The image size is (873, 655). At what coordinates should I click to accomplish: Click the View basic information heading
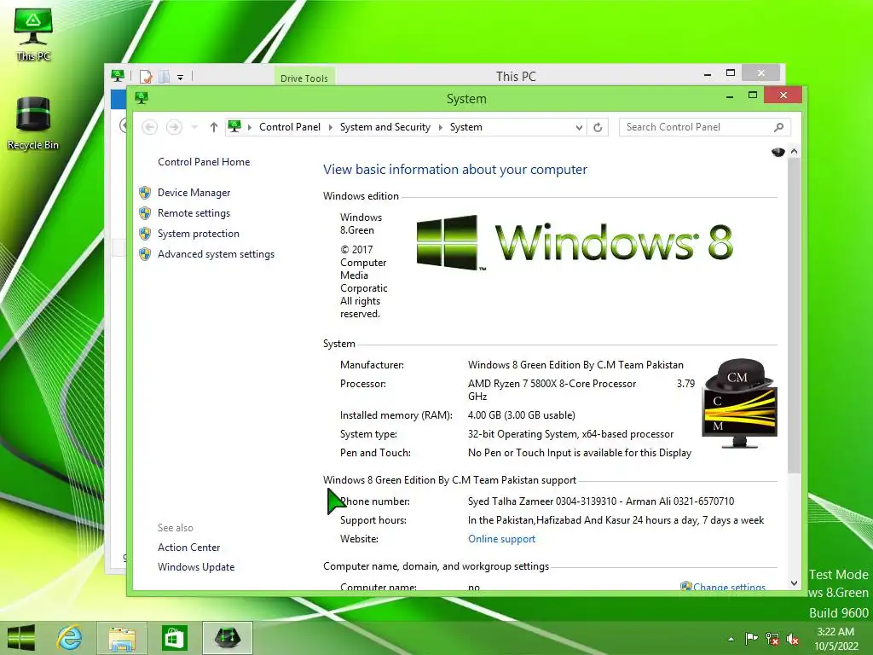pos(455,170)
